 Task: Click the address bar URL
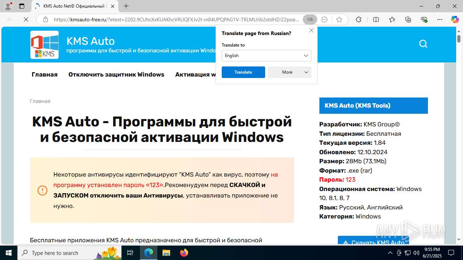pyautogui.click(x=176, y=19)
